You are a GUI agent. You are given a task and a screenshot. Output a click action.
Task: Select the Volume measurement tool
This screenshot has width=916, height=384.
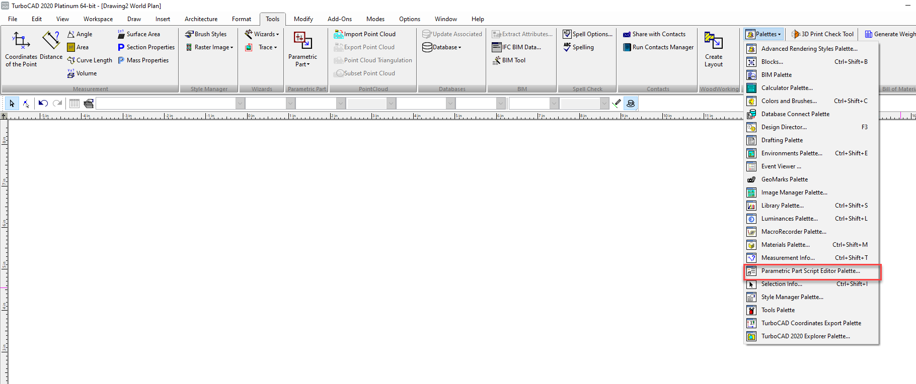pyautogui.click(x=82, y=73)
